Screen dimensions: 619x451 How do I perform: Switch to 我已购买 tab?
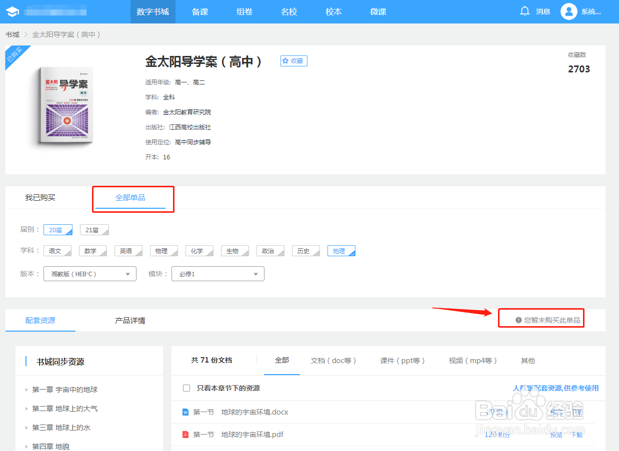tap(40, 198)
